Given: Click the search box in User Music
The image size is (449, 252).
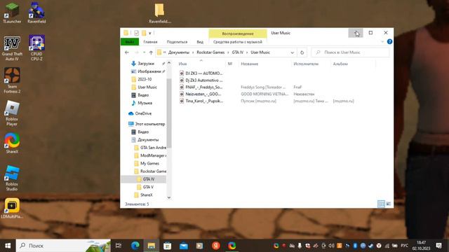Looking at the screenshot, I should coord(351,52).
